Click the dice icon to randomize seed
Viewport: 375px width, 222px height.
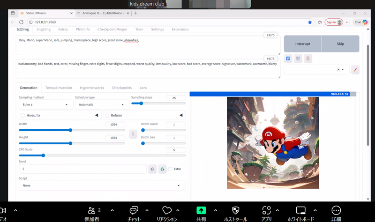click(152, 169)
